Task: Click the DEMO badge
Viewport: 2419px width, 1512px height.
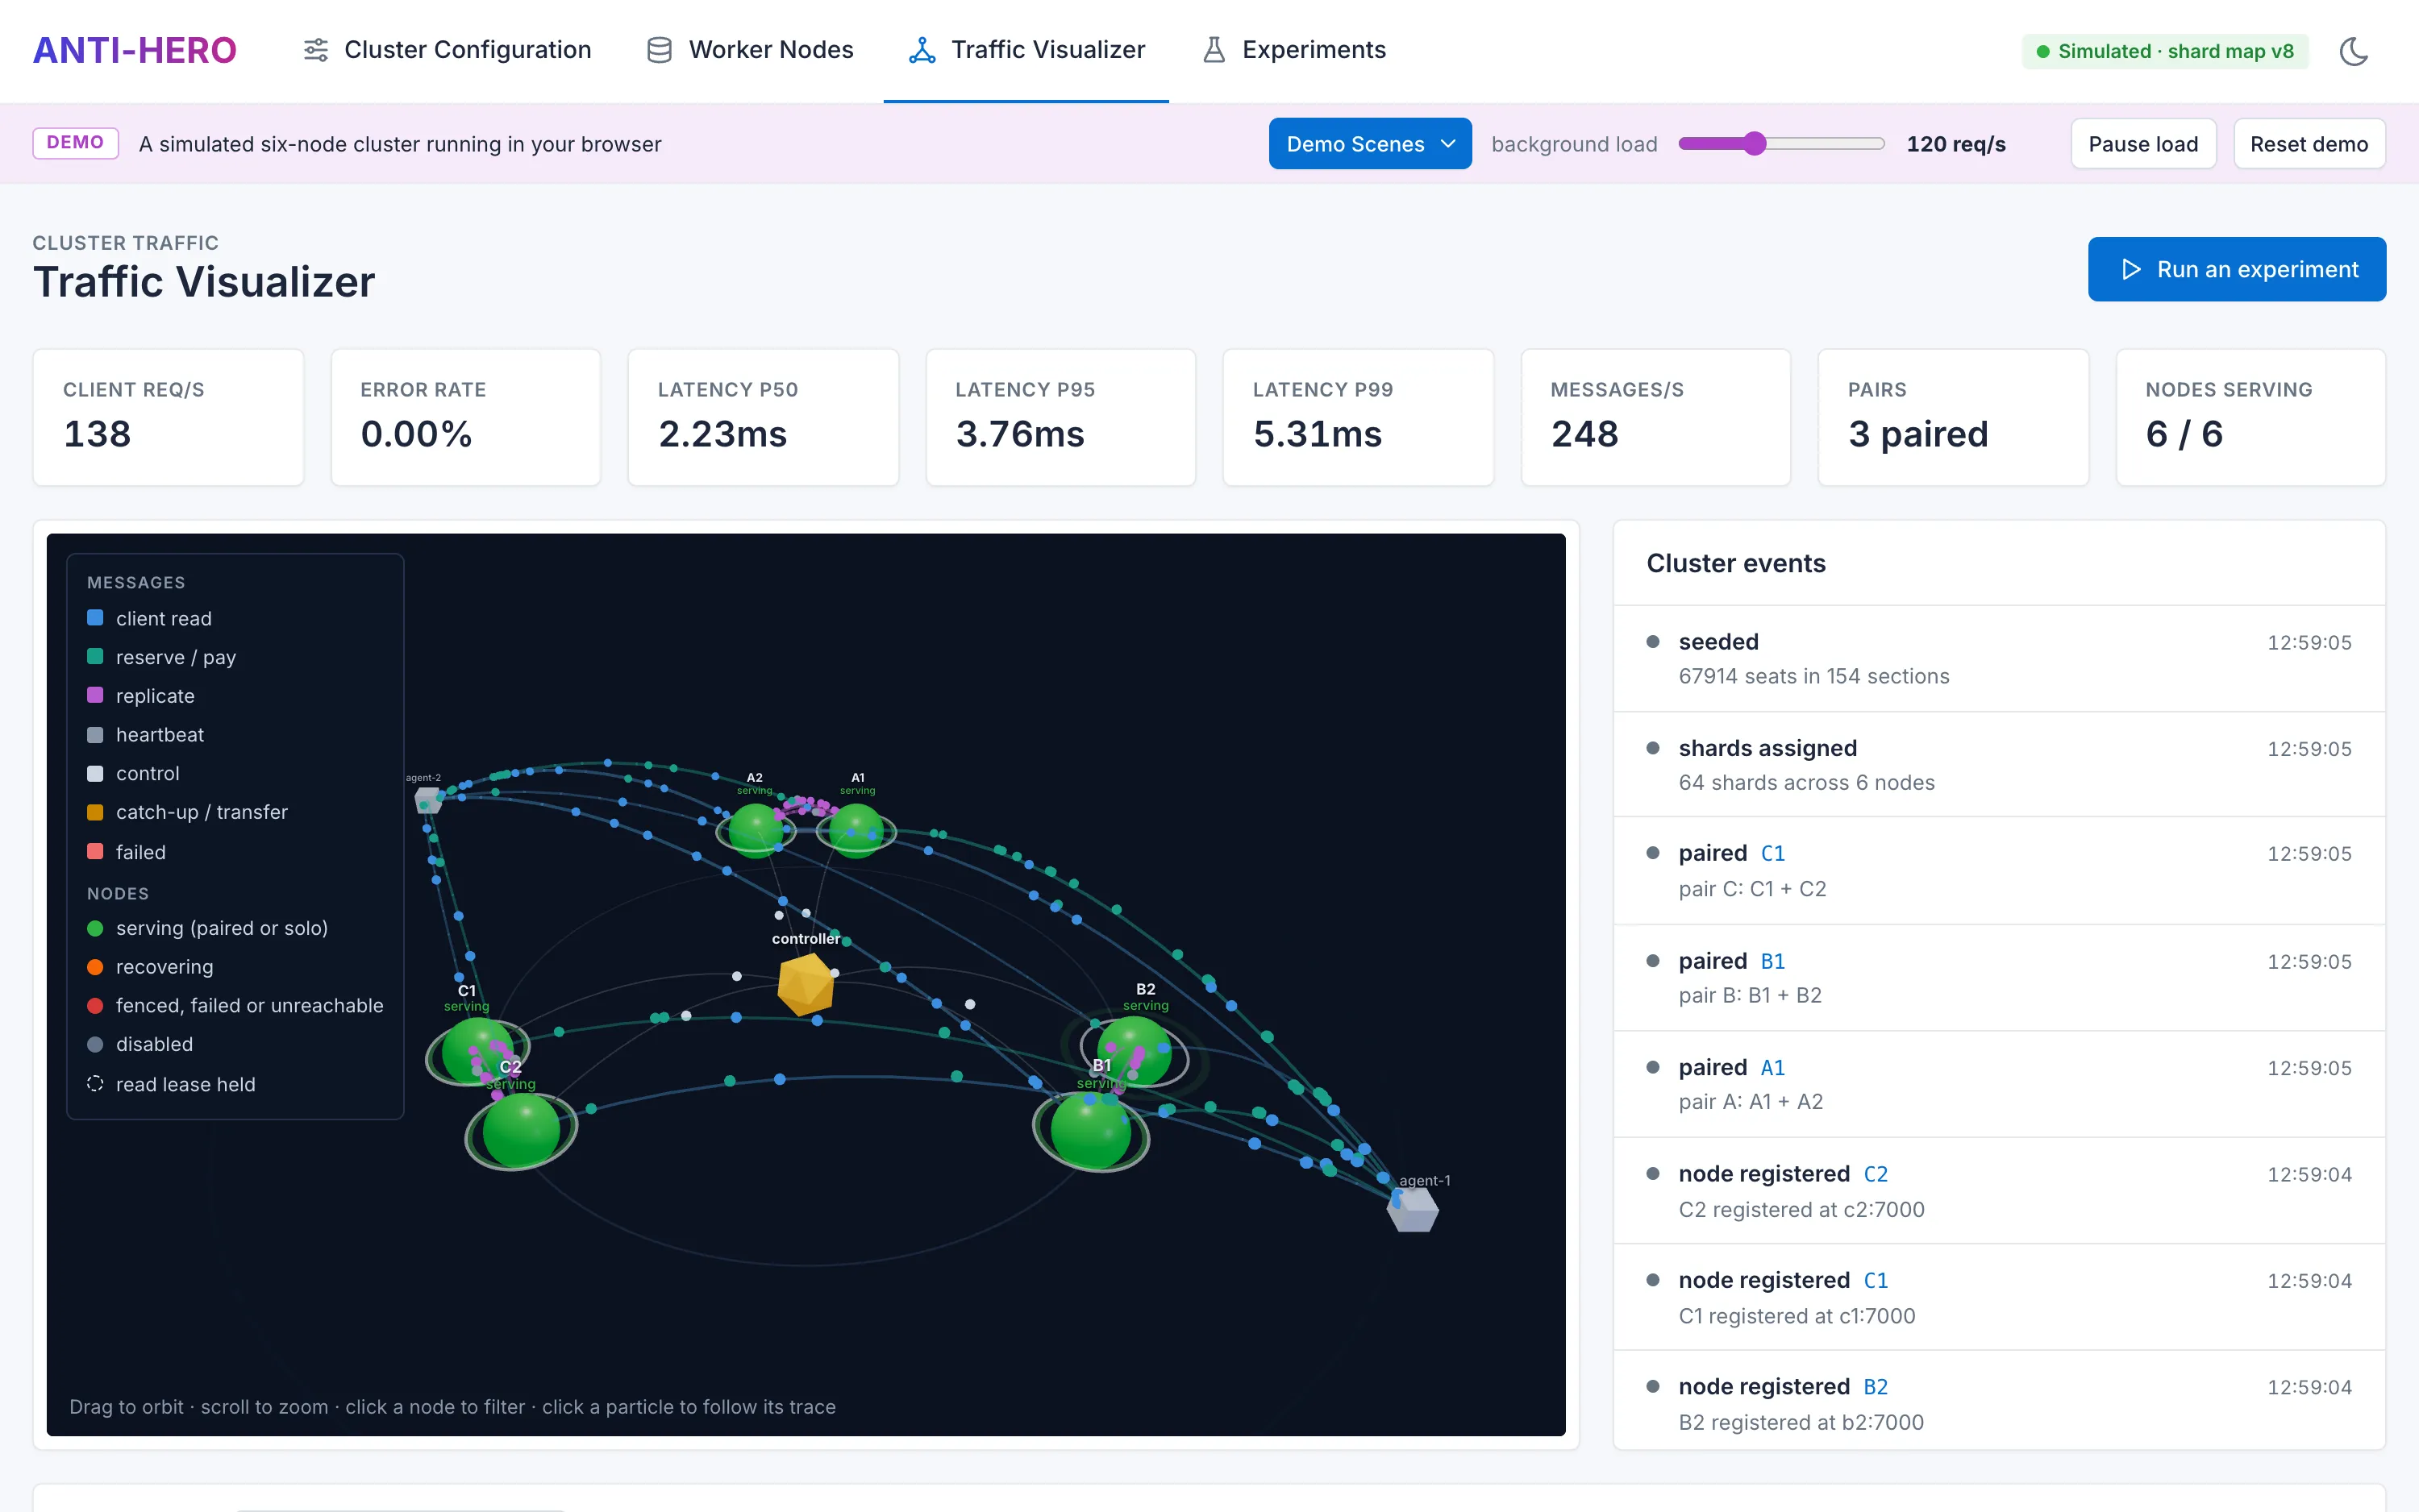Action: click(75, 142)
